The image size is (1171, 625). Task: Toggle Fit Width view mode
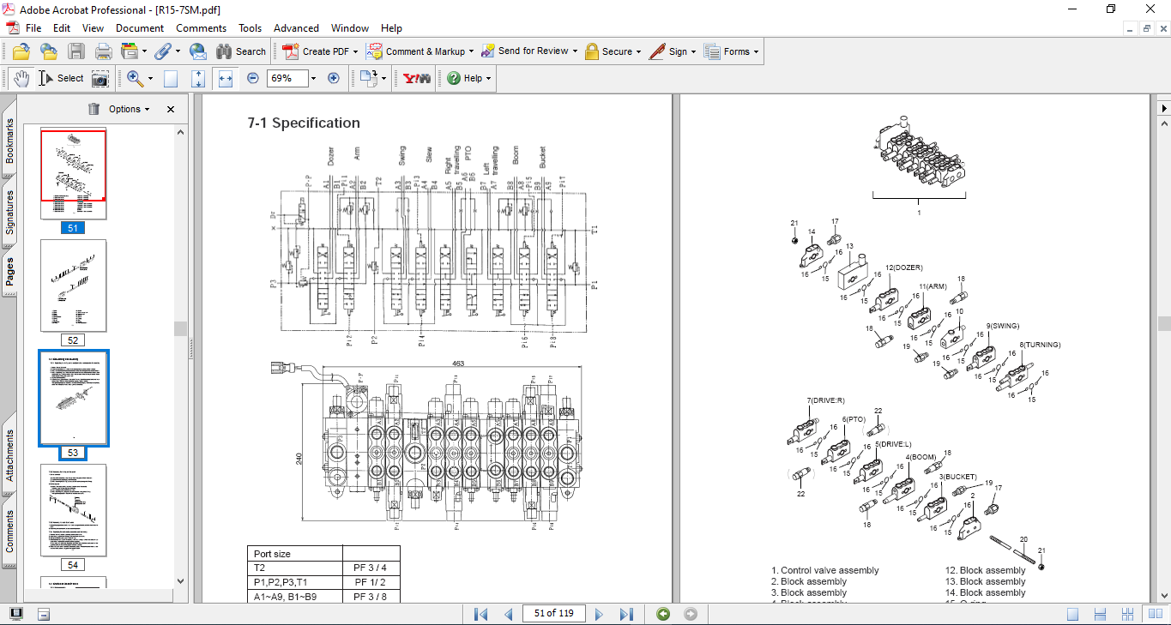coord(226,79)
